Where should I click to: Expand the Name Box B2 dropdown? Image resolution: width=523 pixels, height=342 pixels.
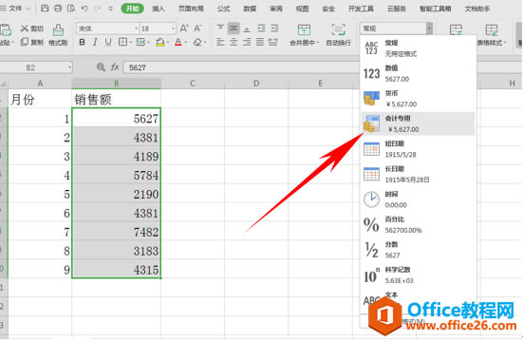pos(69,67)
